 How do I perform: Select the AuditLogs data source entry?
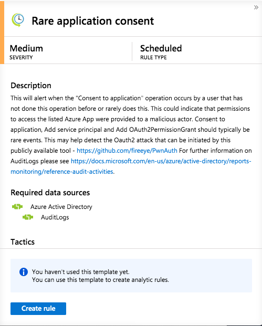pos(55,217)
